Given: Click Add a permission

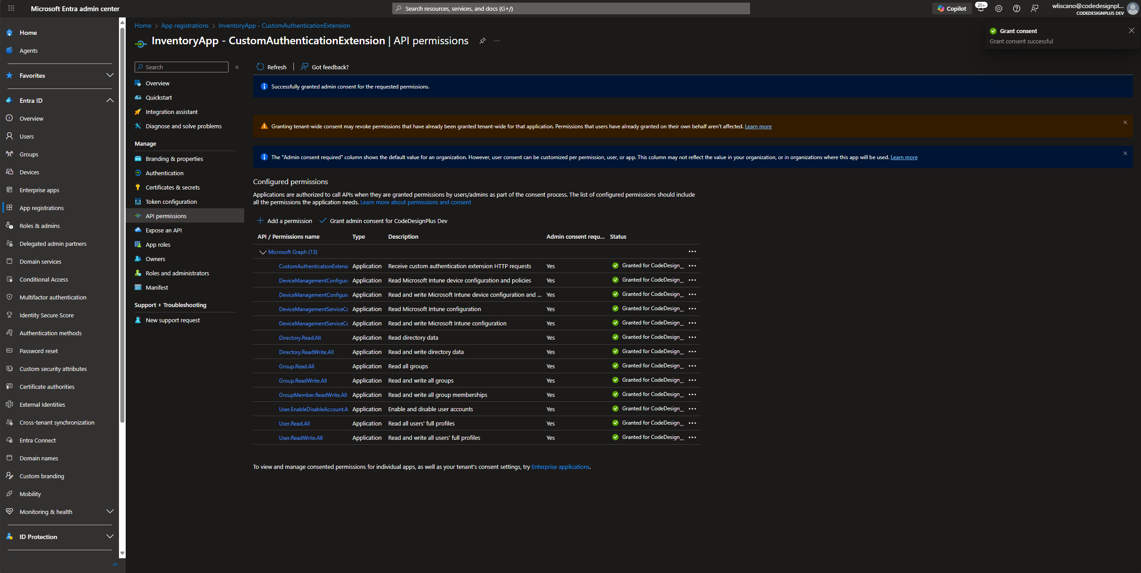Looking at the screenshot, I should [x=284, y=221].
